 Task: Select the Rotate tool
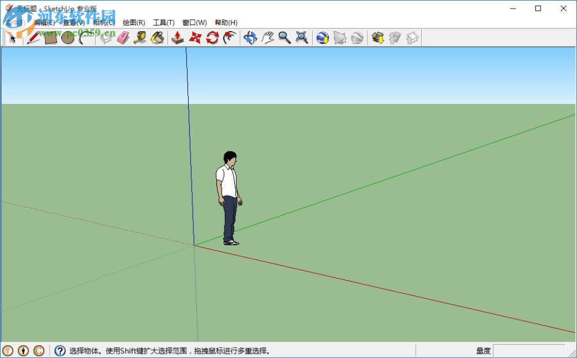(211, 37)
